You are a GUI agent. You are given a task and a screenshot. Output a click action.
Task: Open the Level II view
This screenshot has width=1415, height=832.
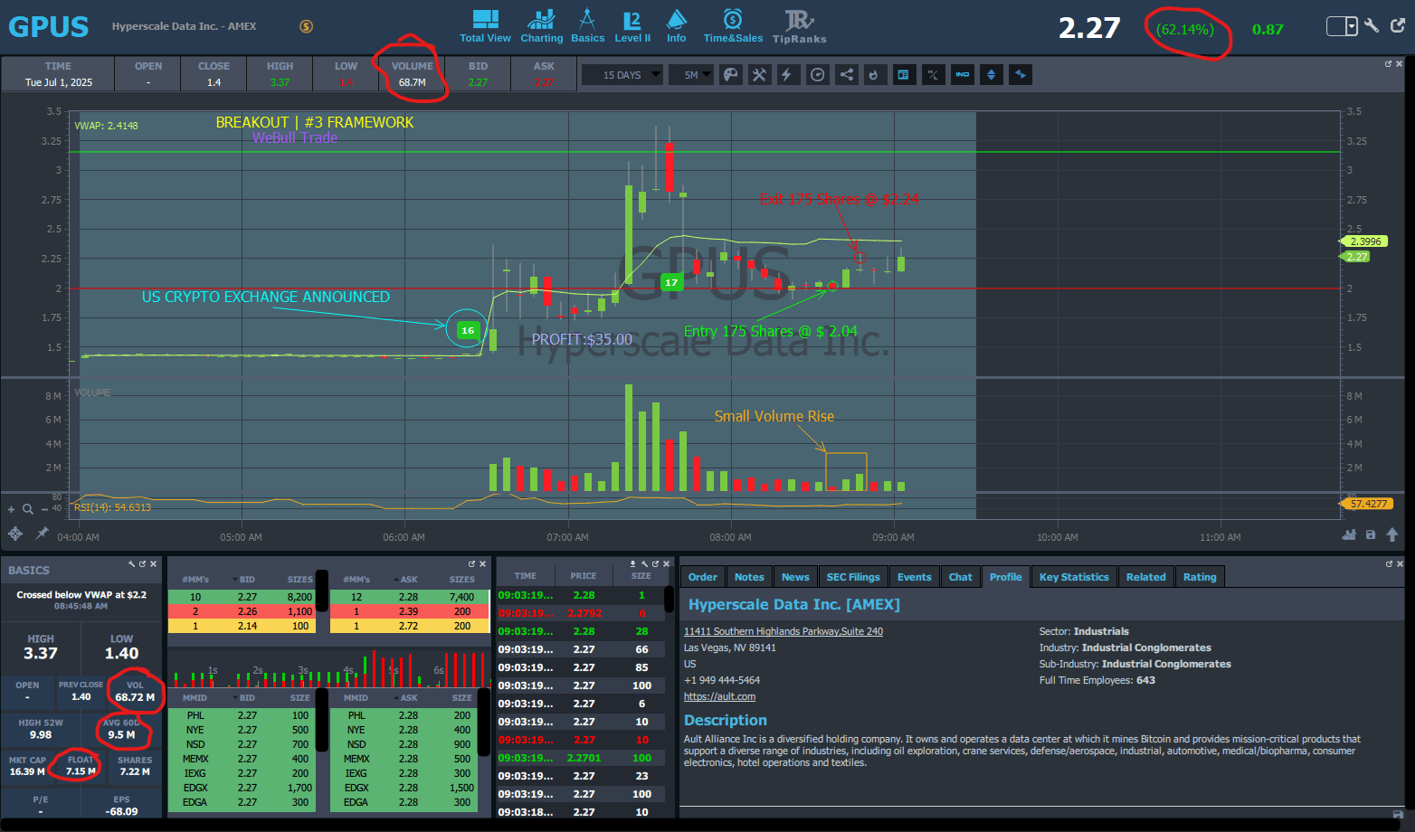coord(632,25)
